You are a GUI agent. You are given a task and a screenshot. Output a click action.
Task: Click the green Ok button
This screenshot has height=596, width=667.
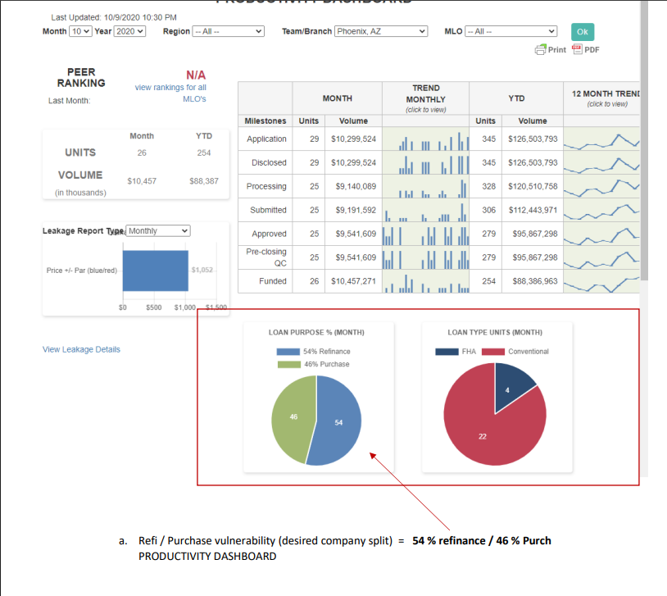click(x=583, y=32)
